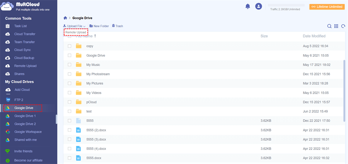Click the My Pictures folder icon

79,83
